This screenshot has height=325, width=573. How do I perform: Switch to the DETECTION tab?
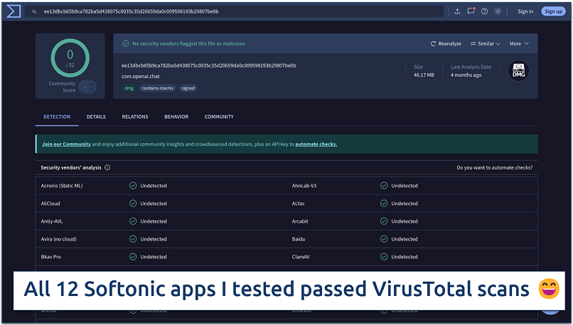coord(57,116)
